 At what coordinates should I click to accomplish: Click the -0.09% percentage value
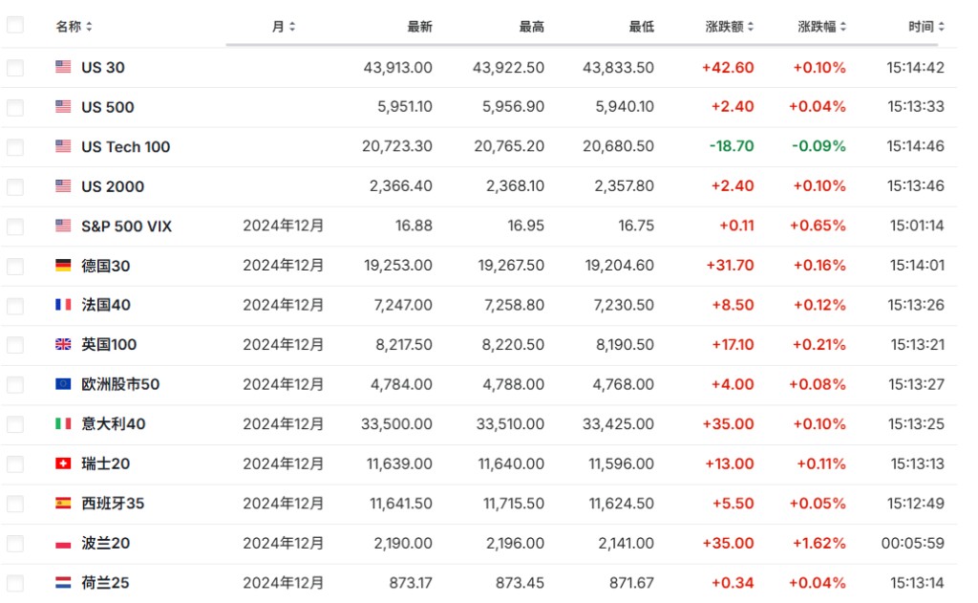tap(819, 146)
